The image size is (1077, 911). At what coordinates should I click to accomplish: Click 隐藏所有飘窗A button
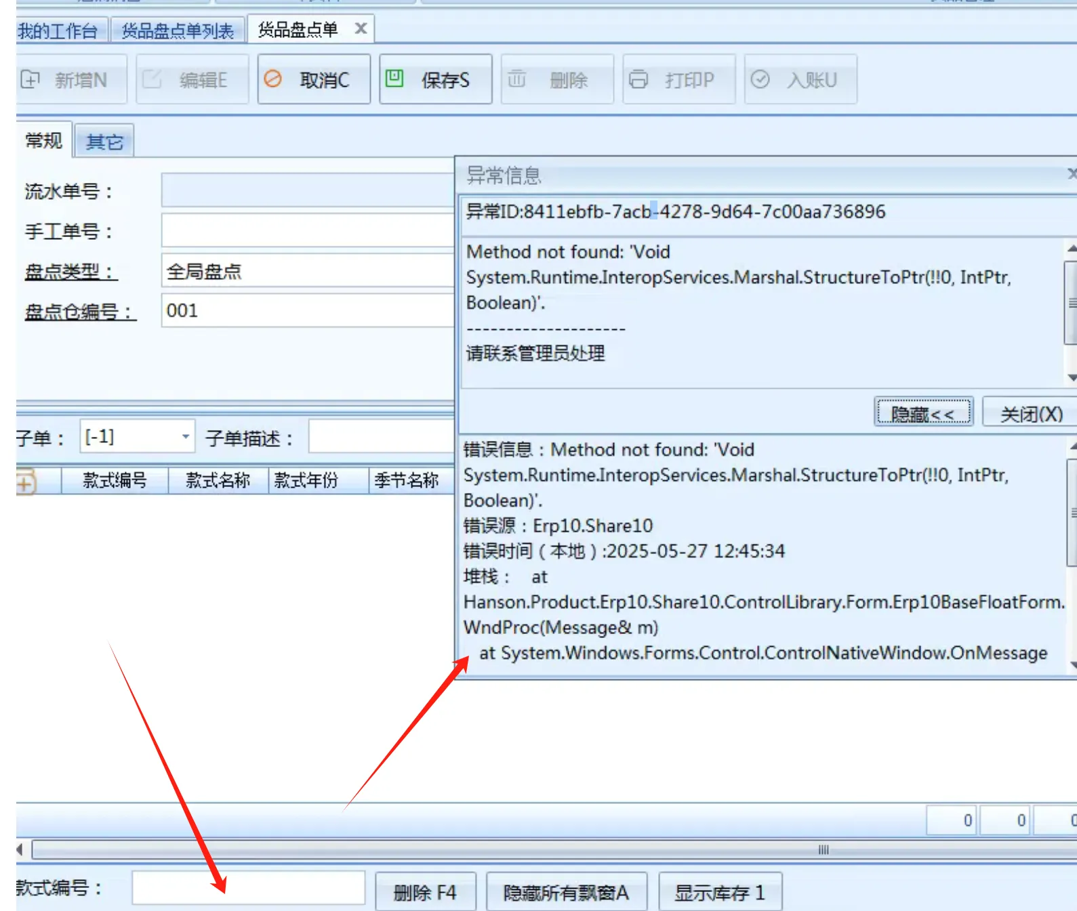tap(566, 892)
